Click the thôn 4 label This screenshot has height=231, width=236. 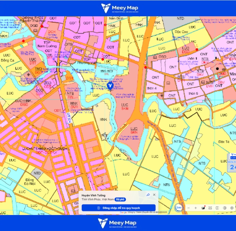[152, 88]
